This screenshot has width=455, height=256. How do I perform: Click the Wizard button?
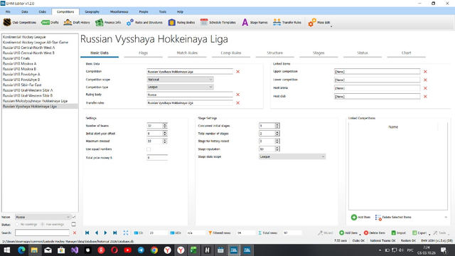coord(326,233)
